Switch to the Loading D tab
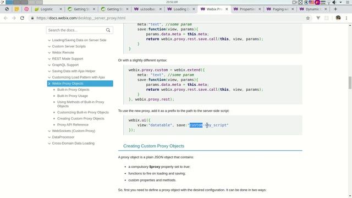 pos(181,9)
